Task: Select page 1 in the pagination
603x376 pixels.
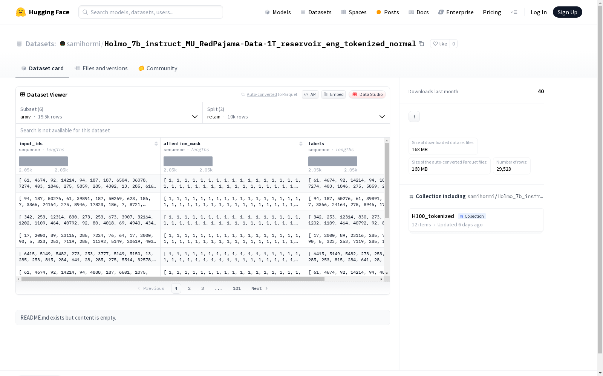Action: coord(176,288)
